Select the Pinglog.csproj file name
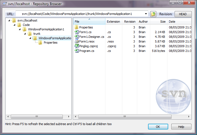Screen dimensions: 197x135 click(89, 46)
